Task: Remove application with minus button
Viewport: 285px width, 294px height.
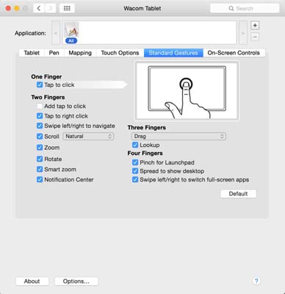Action: [x=255, y=37]
